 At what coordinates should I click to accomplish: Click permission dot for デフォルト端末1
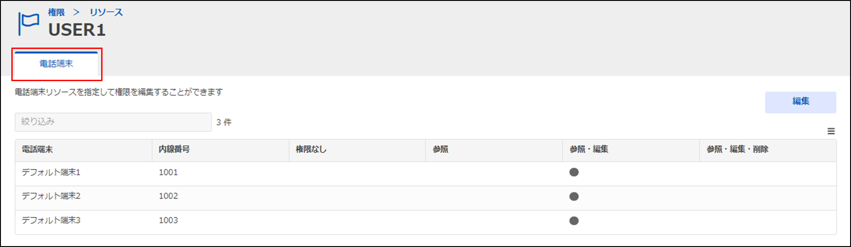(574, 172)
